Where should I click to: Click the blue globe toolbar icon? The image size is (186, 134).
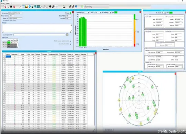pyautogui.click(x=30, y=7)
